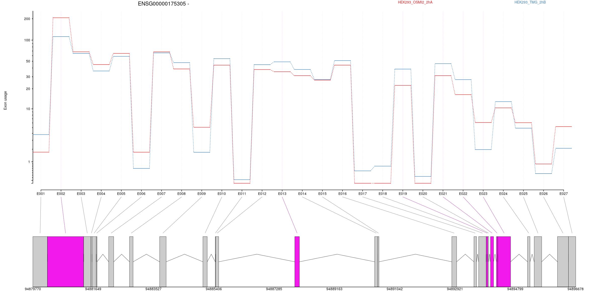Select the HEK293_OSMI2_2hA legend label
Image resolution: width=603 pixels, height=301 pixels.
(x=415, y=2)
